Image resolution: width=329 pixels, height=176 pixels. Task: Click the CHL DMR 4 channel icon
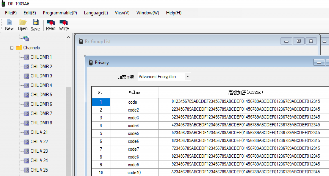(x=27, y=85)
